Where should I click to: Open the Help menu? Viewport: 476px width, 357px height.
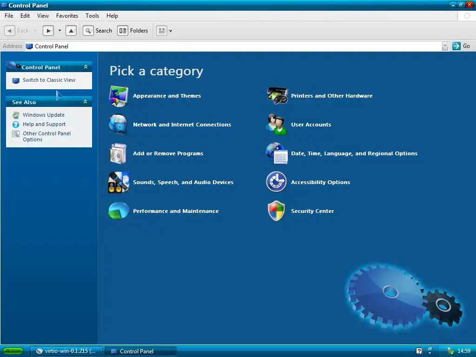112,16
